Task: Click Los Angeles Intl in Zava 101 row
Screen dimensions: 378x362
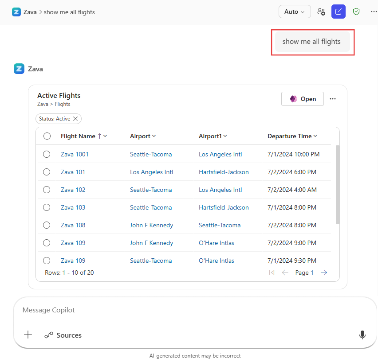Action: tap(151, 172)
